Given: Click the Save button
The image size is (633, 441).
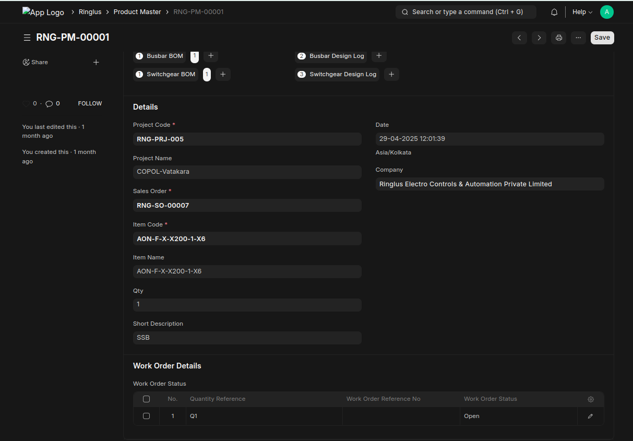Looking at the screenshot, I should click(x=602, y=38).
